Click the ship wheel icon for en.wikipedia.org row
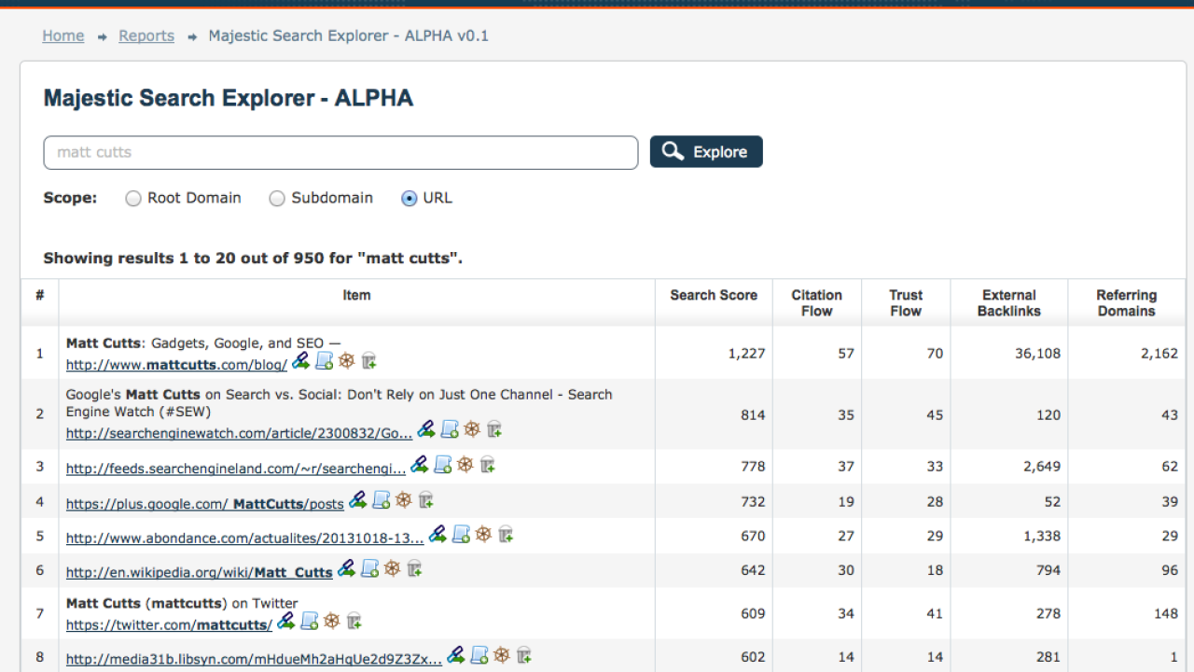This screenshot has width=1194, height=672. coord(393,568)
